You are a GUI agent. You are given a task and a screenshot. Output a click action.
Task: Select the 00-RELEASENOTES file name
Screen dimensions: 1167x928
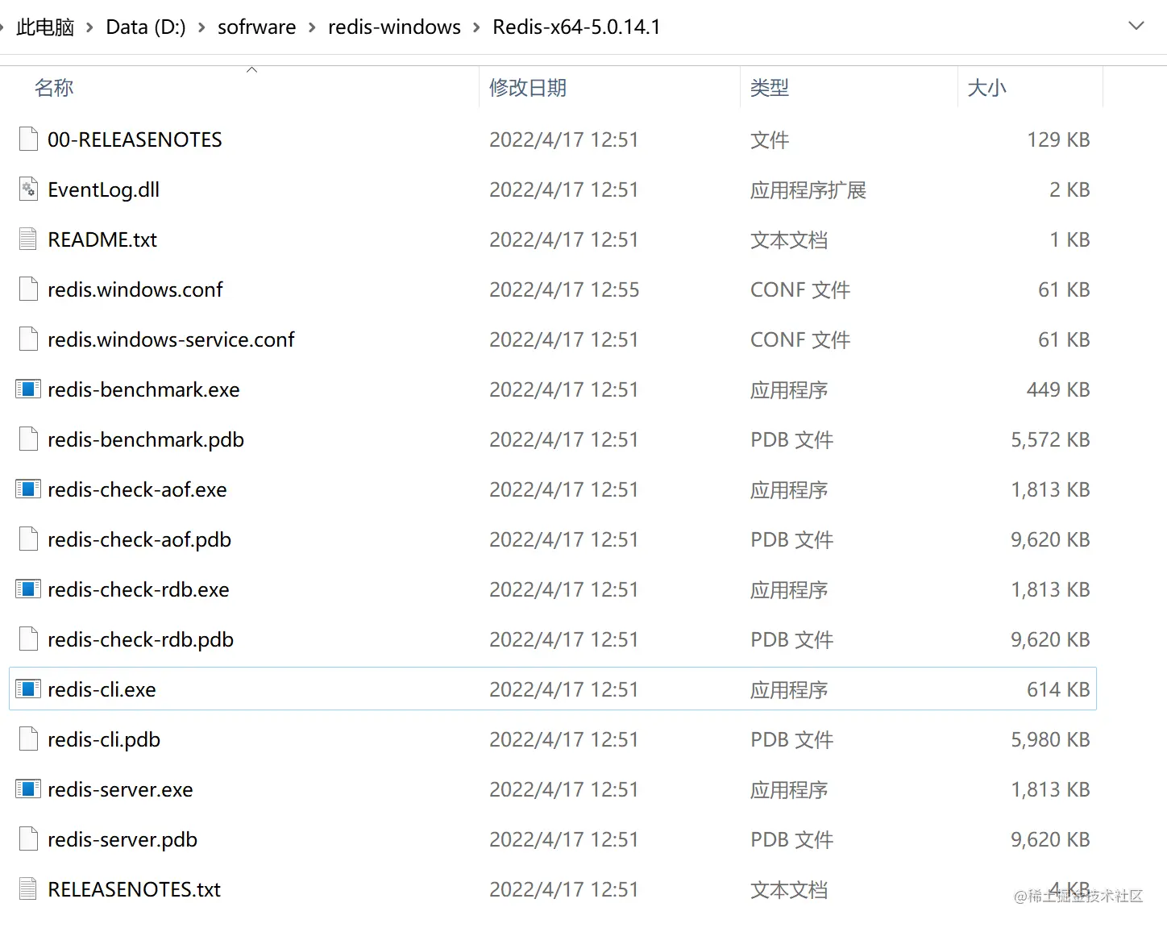(x=135, y=139)
